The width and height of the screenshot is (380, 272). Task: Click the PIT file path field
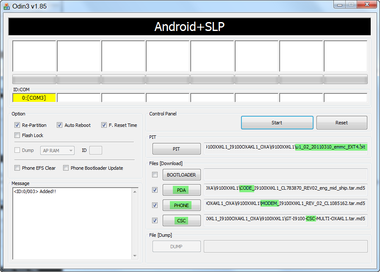pos(286,149)
